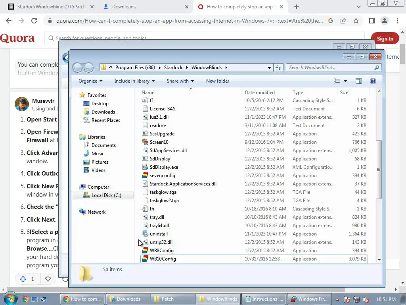The image size is (406, 305).
Task: Open Instructions window from taskbar
Action: click(x=264, y=299)
